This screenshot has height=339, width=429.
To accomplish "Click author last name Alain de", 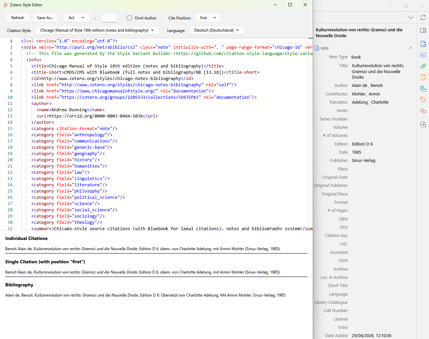I will (360, 86).
